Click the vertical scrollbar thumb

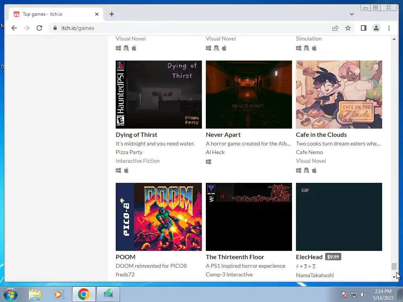click(x=394, y=266)
